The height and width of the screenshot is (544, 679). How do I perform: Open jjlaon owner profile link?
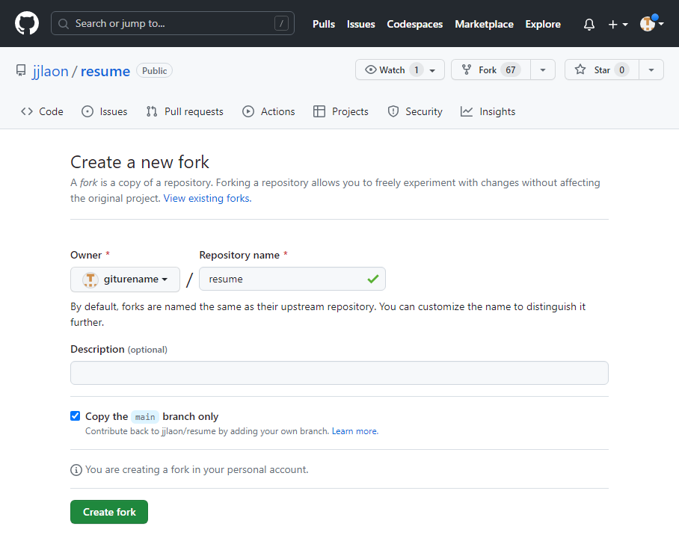(50, 71)
